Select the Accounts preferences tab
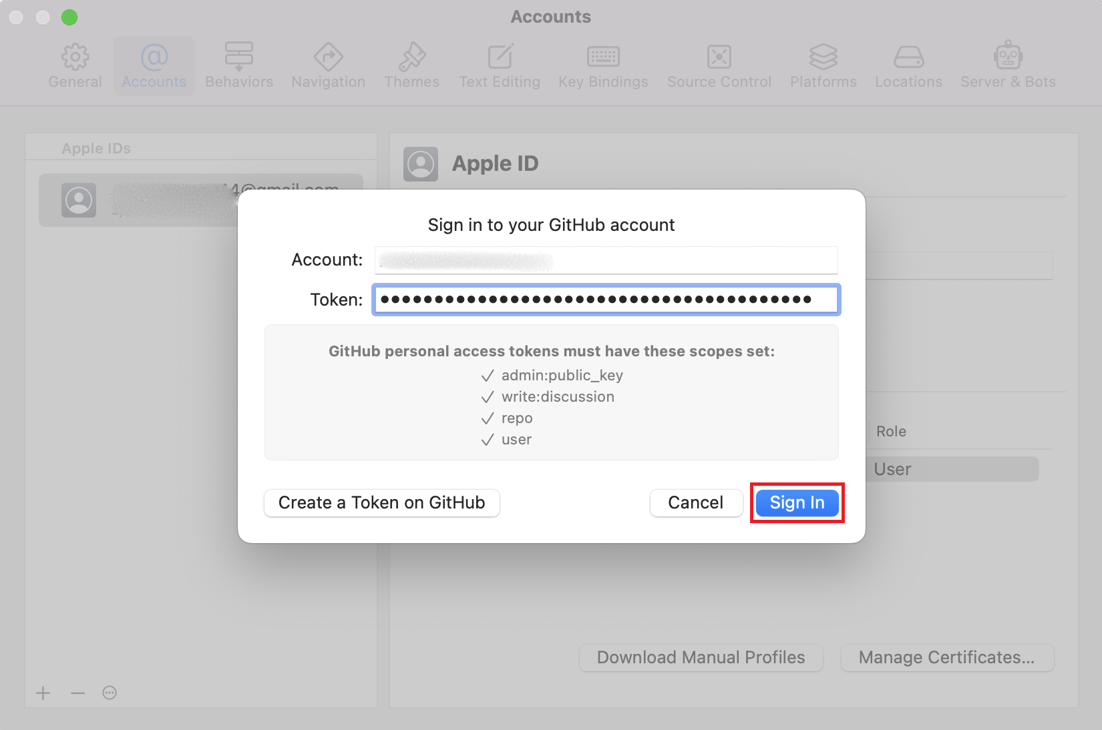Viewport: 1102px width, 730px height. 154,66
